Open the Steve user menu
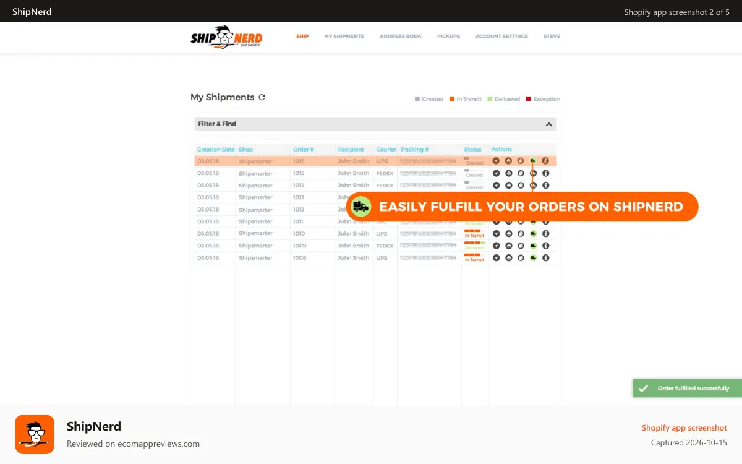The height and width of the screenshot is (464, 742). (552, 37)
